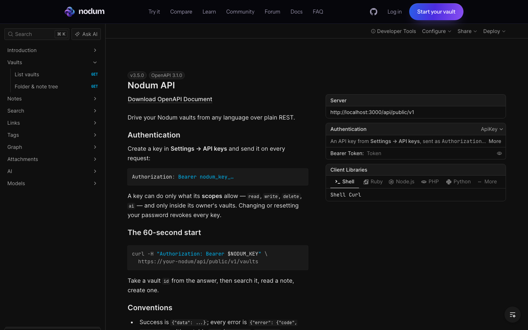Select the Ruby client library tab
This screenshot has height=330, width=528.
tap(373, 182)
